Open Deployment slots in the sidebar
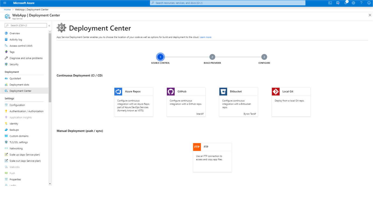The image size is (373, 213). [19, 85]
